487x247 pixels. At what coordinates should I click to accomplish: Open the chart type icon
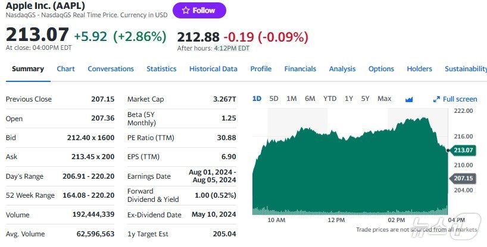[409, 99]
